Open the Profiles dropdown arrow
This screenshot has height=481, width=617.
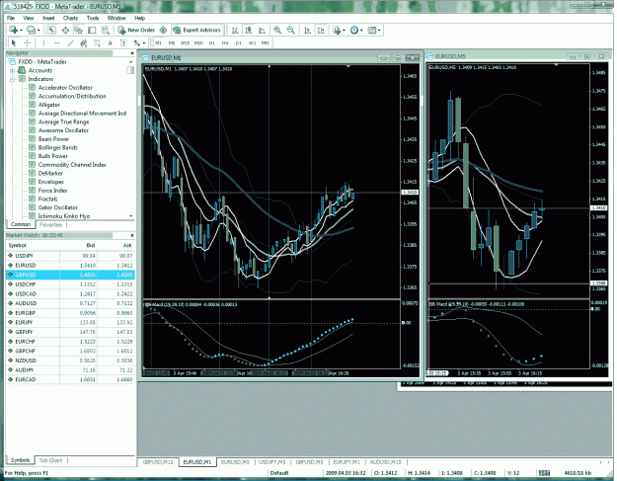coord(39,31)
